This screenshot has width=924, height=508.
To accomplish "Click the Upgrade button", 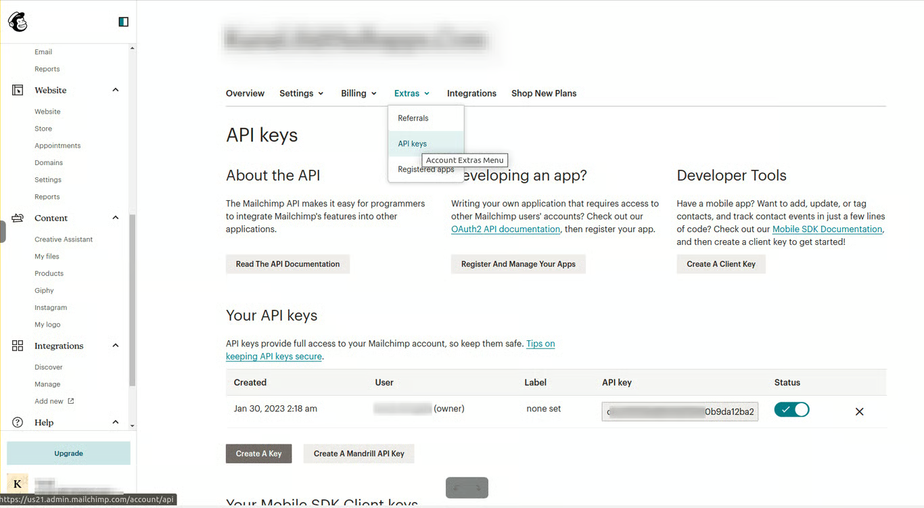I will (x=68, y=453).
